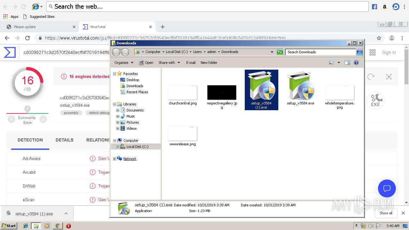This screenshot has height=230, width=409.
Task: Select Desktop in Favorites
Action: 130,80
